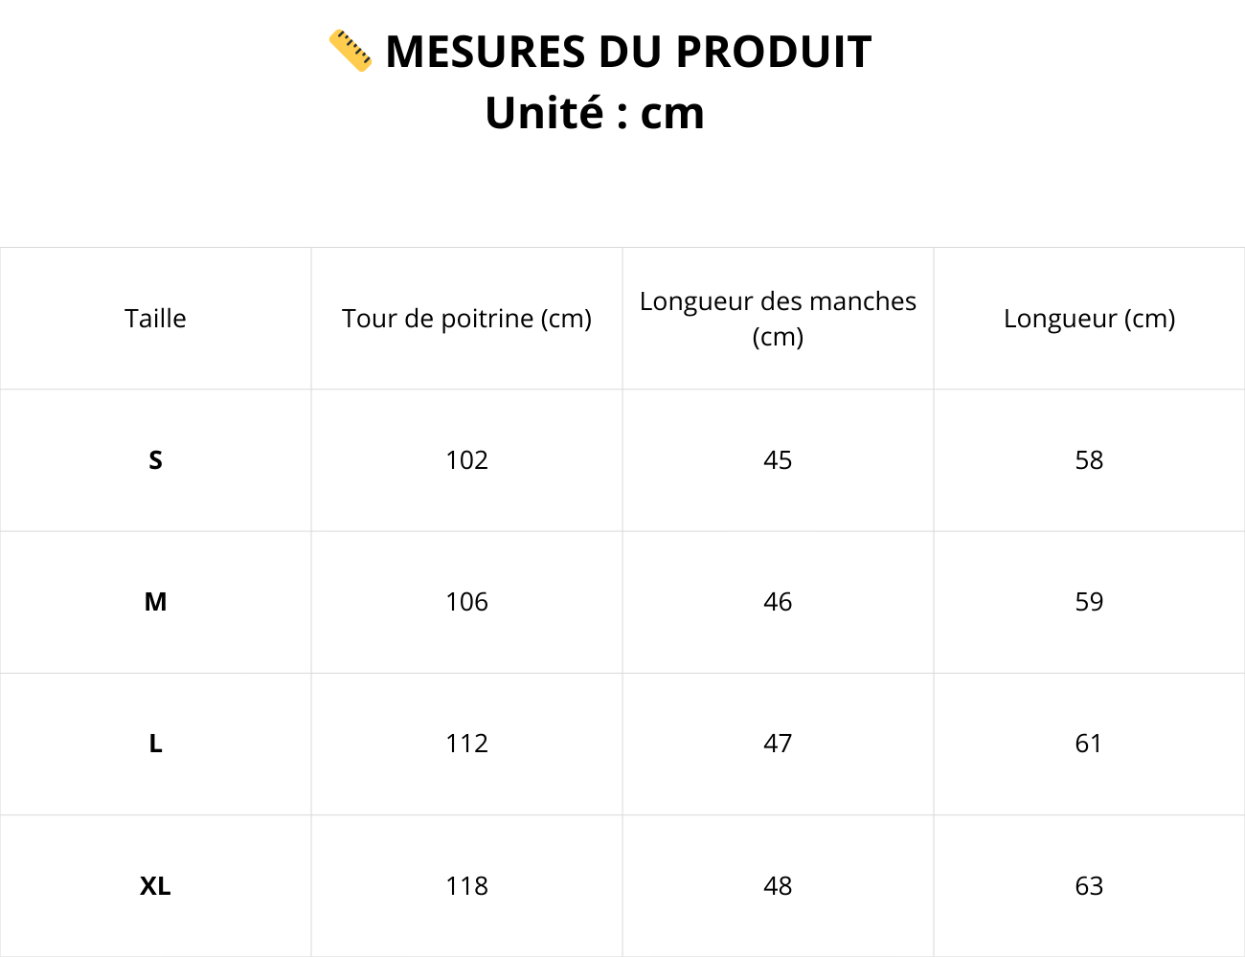Select the Tour de poitrine column header
This screenshot has height=957, width=1245.
click(x=466, y=319)
